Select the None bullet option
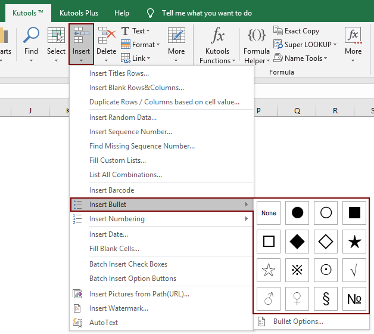Image resolution: width=374 pixels, height=334 pixels. pos(269,213)
